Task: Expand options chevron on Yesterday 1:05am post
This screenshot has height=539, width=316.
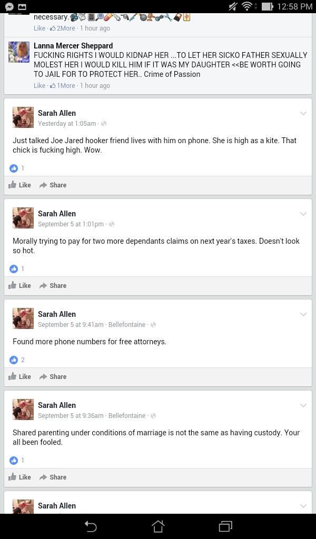Action: coord(303,113)
